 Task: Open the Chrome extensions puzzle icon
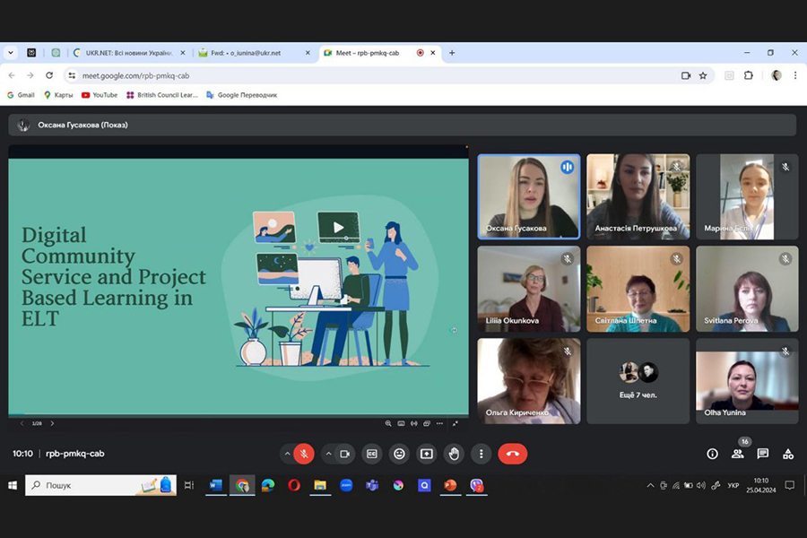(x=749, y=75)
